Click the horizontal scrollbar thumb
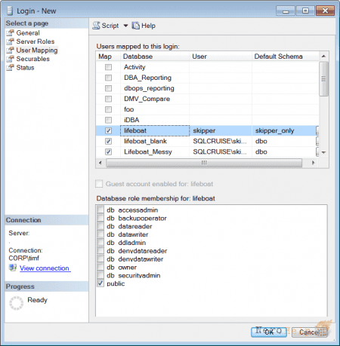The width and height of the screenshot is (340, 346). (204, 163)
